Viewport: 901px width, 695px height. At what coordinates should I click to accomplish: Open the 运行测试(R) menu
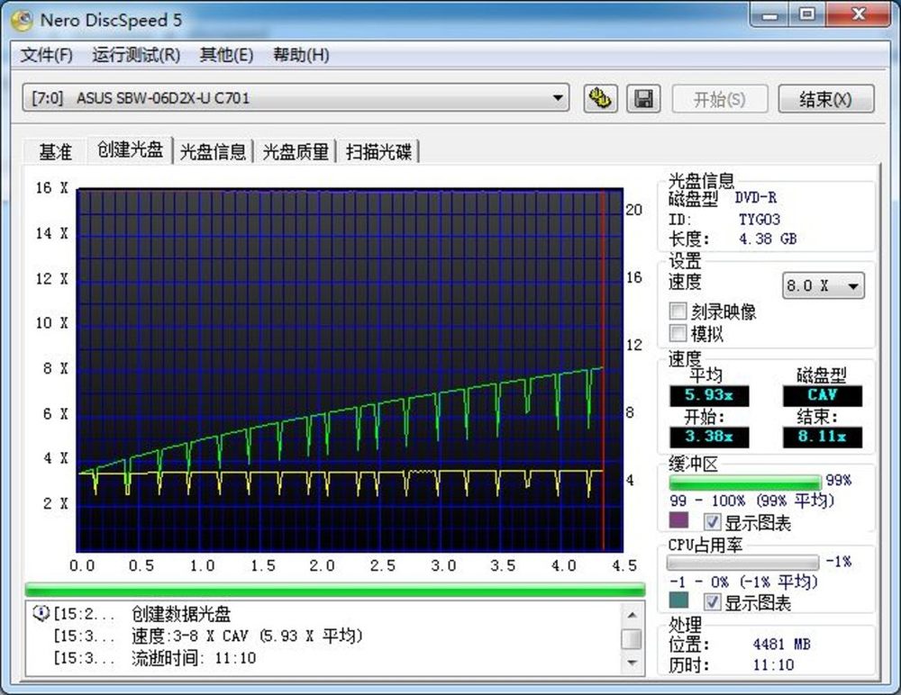136,55
